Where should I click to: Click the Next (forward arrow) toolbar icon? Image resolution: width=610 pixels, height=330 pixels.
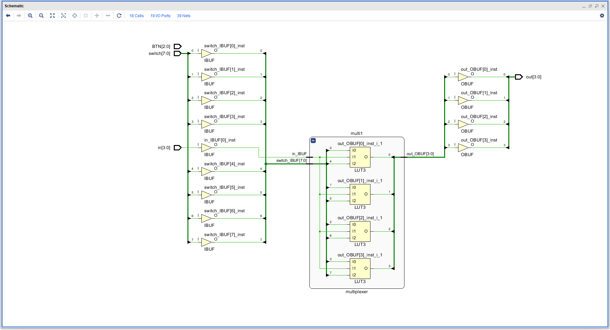19,16
